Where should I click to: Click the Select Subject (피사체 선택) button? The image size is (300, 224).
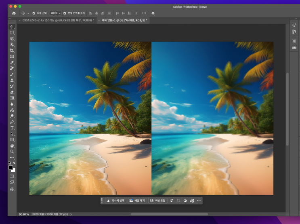(115, 201)
